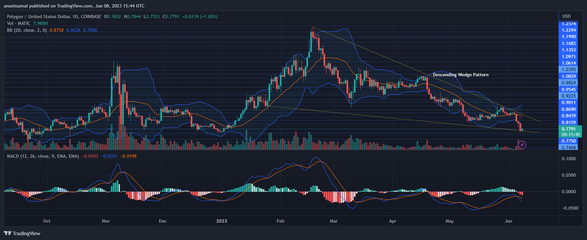Click the Mar label on the time axis

coord(334,221)
